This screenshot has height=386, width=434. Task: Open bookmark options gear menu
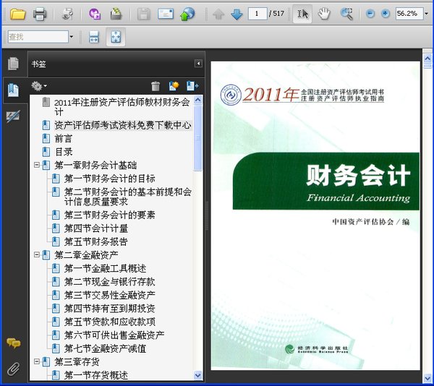[x=39, y=86]
